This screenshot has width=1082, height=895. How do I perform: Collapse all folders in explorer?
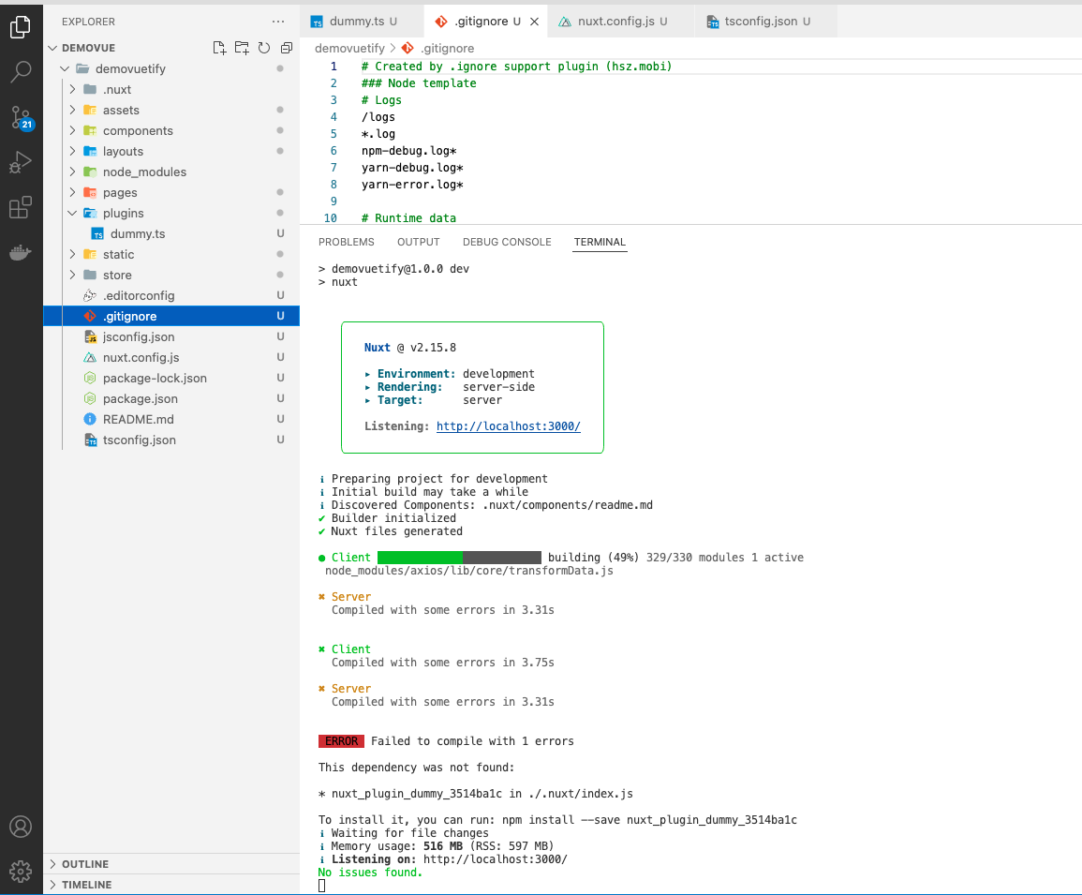[287, 48]
